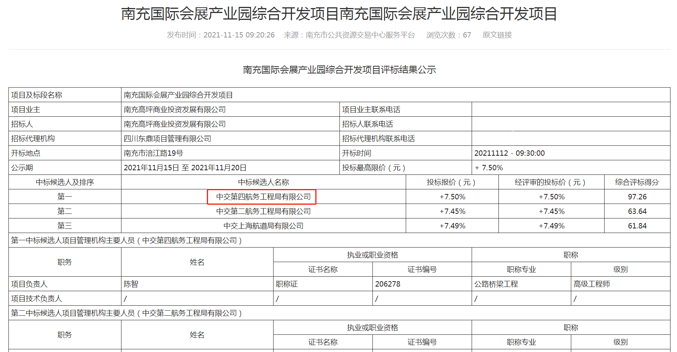
Task: Click the 第一 rank cell
Action: tap(65, 197)
